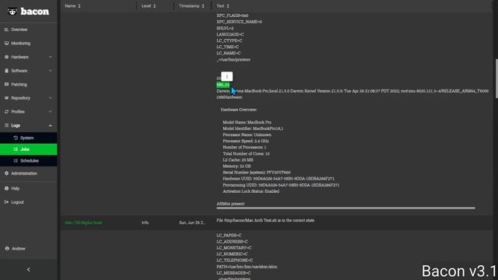Collapse the Logs menu chevron
The width and height of the screenshot is (498, 280).
pos(50,126)
